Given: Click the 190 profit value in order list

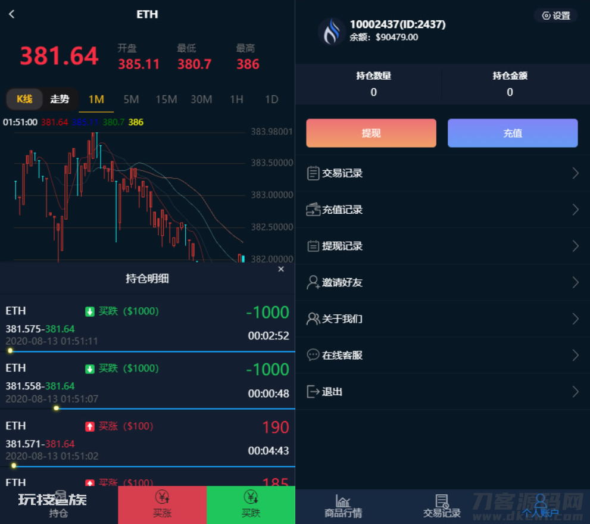Looking at the screenshot, I should 276,428.
